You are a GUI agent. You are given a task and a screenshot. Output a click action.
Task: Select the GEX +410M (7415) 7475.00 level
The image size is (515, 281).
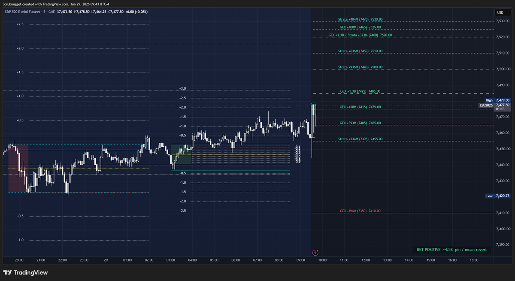pos(360,107)
